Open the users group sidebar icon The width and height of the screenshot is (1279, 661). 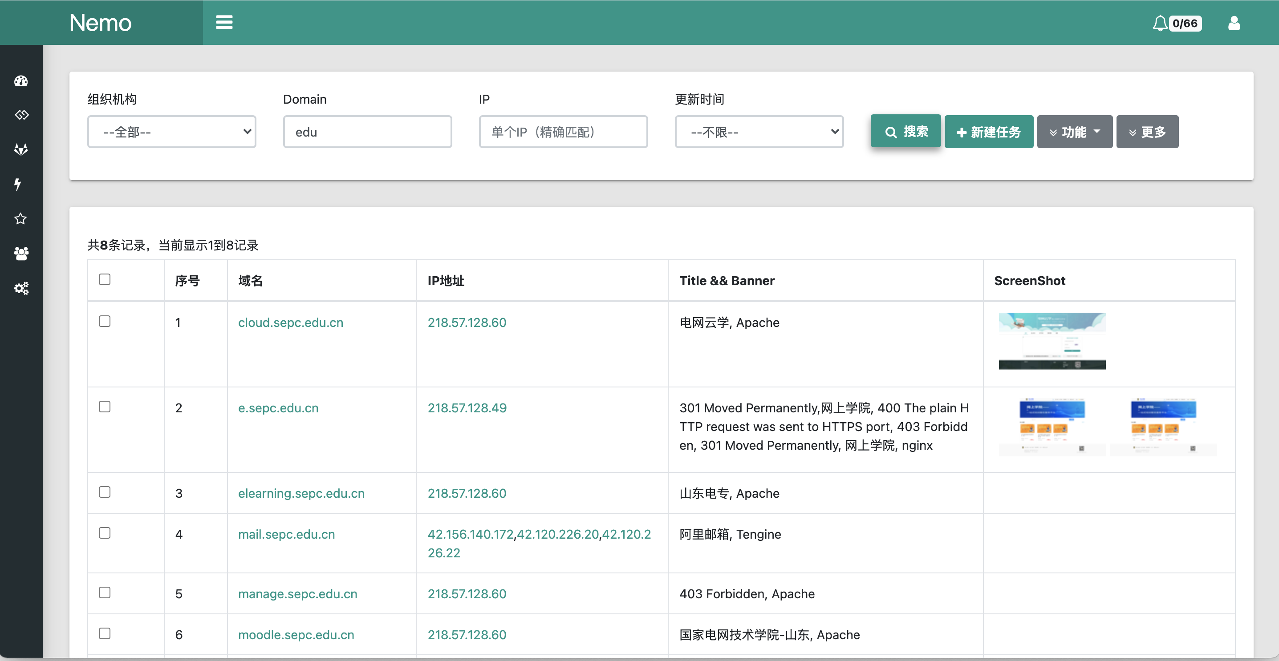(x=21, y=254)
